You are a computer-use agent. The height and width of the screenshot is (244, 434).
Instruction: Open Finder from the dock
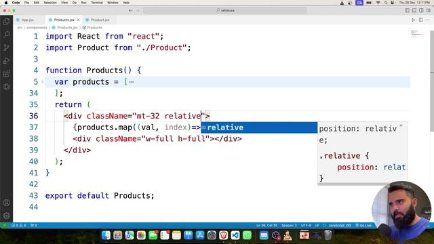[x=106, y=235]
